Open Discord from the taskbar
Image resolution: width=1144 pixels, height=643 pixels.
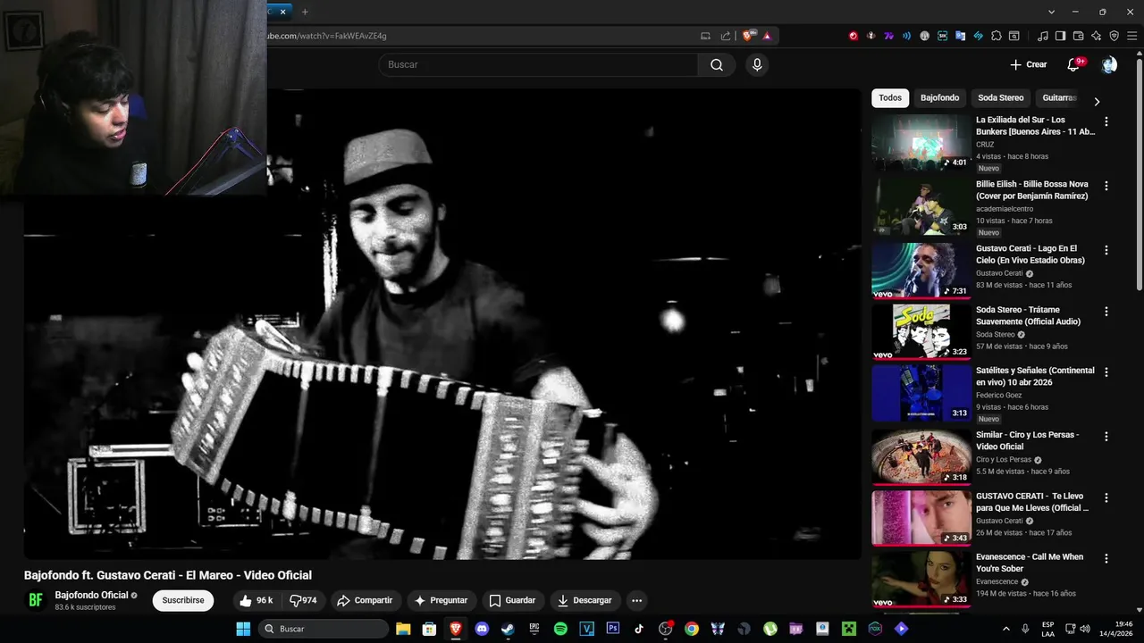tap(482, 629)
